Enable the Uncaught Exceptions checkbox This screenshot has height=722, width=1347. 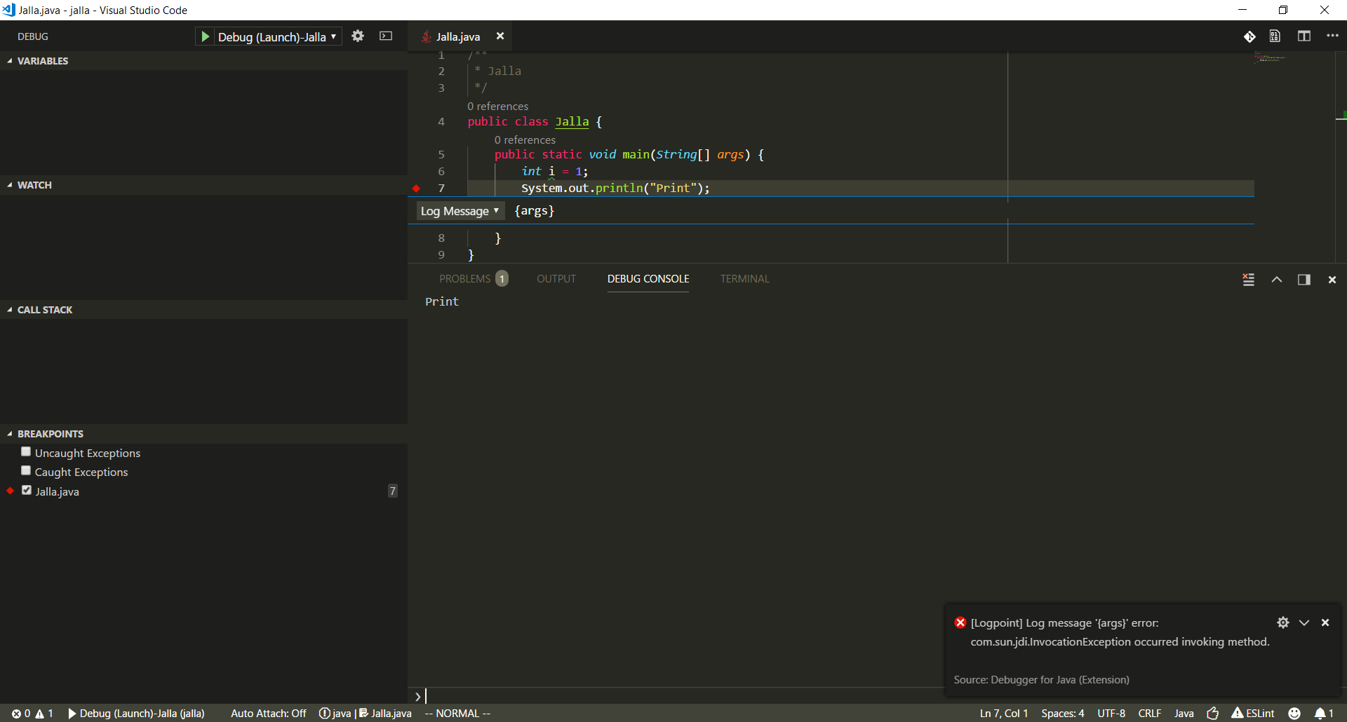click(26, 451)
